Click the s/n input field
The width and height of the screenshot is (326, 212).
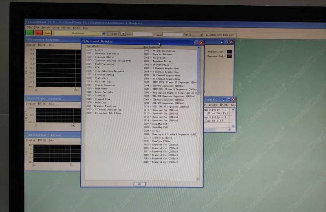[172, 34]
